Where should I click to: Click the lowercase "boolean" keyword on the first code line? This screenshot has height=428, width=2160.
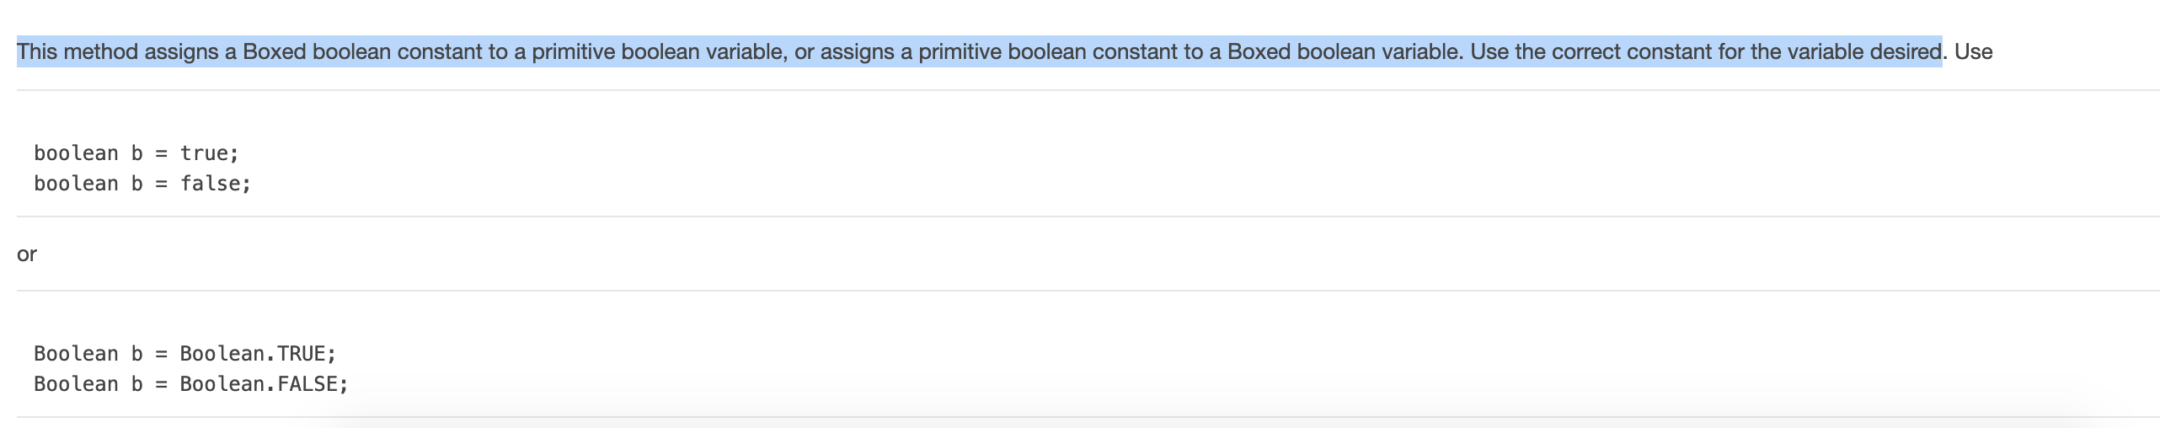(x=76, y=153)
